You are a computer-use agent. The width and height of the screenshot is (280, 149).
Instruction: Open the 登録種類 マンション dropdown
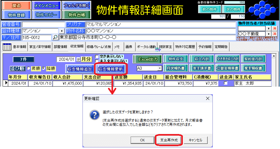pyautogui.click(x=61, y=31)
